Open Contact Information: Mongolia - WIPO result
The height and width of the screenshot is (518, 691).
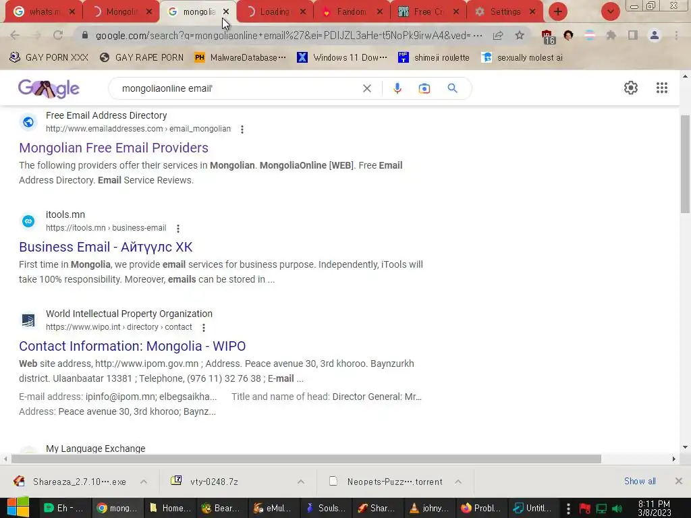(x=132, y=346)
